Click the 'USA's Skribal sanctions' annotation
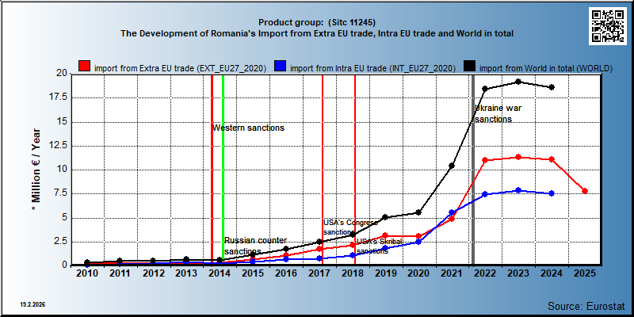 point(380,246)
